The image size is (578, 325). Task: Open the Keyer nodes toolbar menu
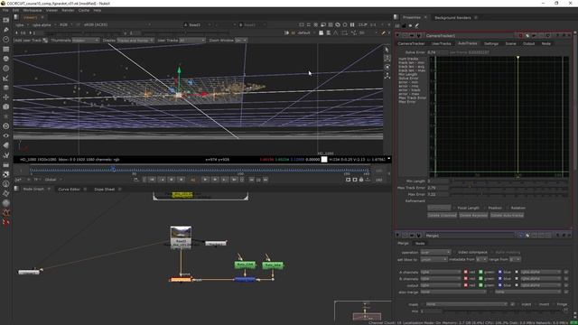(6, 78)
